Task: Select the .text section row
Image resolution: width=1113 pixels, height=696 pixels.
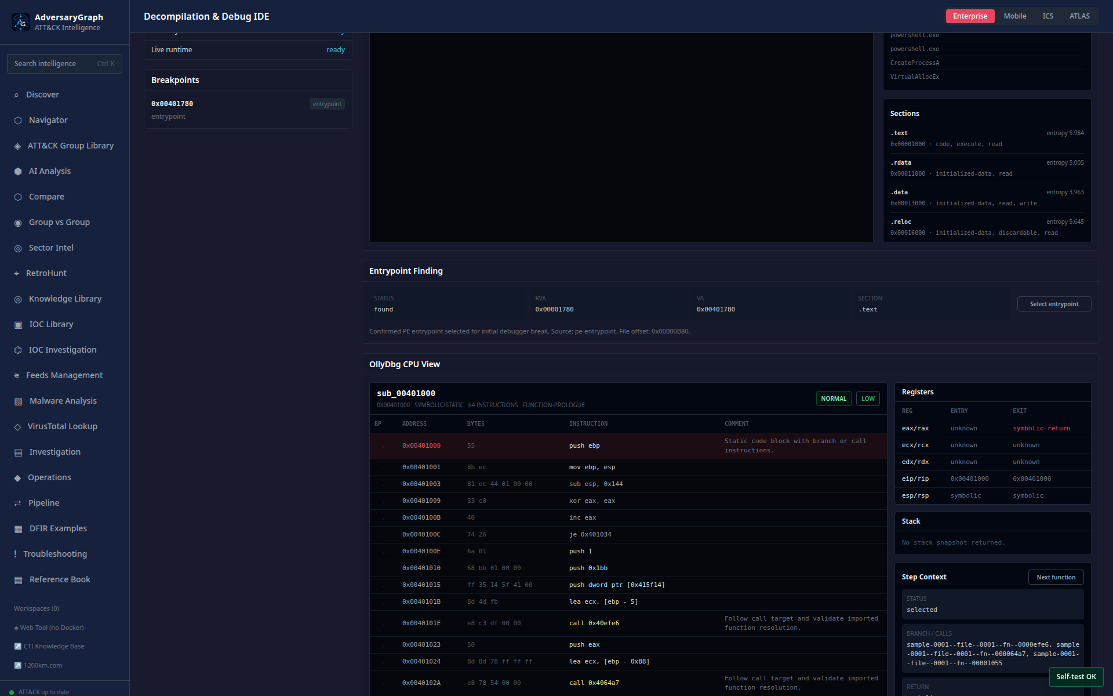Action: [x=987, y=139]
